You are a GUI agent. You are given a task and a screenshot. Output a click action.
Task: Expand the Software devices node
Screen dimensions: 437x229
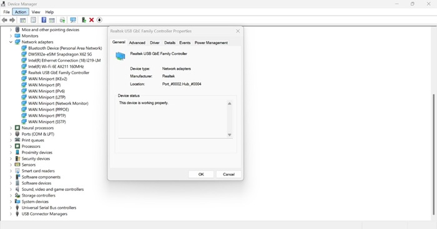pos(11,183)
